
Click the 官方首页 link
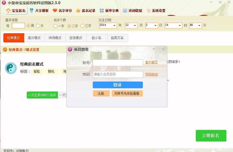(x=151, y=62)
